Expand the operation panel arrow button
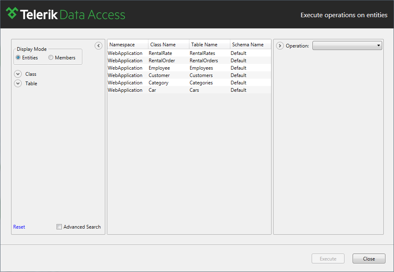Image resolution: width=394 pixels, height=272 pixels. pyautogui.click(x=280, y=46)
